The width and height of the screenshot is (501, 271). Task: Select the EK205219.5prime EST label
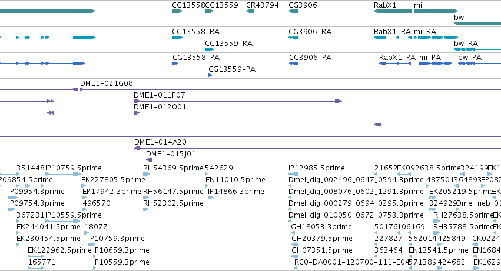(x=461, y=192)
